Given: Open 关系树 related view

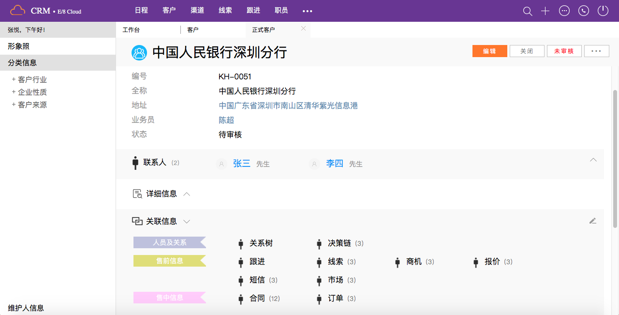Looking at the screenshot, I should (x=261, y=243).
